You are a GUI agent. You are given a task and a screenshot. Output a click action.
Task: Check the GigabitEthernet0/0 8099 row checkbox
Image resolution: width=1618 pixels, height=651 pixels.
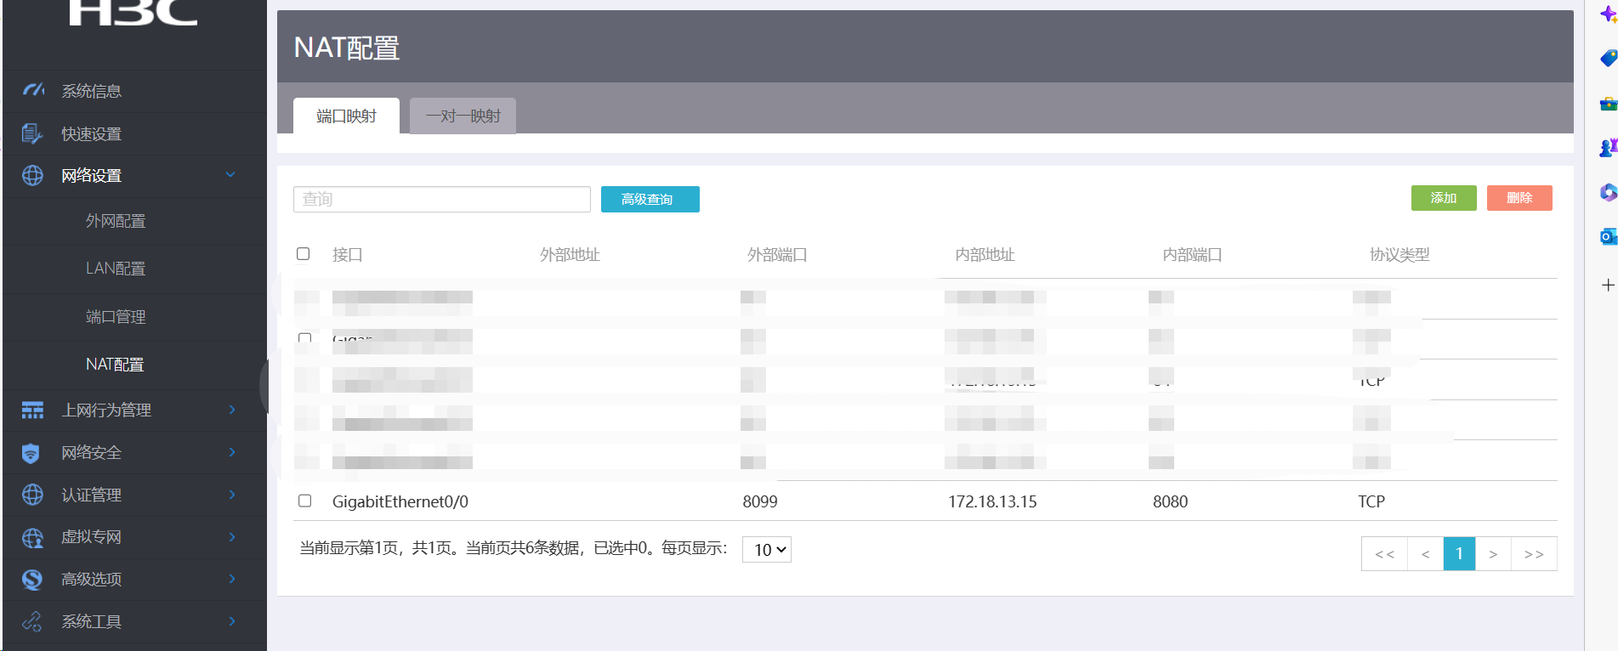click(304, 501)
